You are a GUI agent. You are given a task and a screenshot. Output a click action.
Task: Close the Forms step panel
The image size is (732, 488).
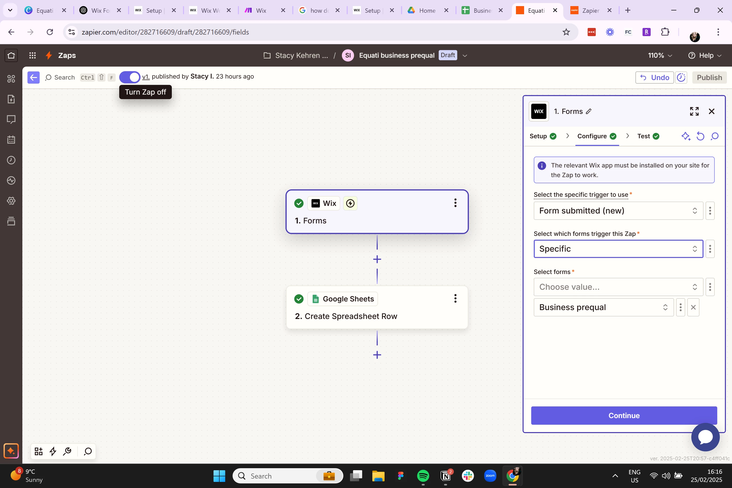pyautogui.click(x=711, y=111)
